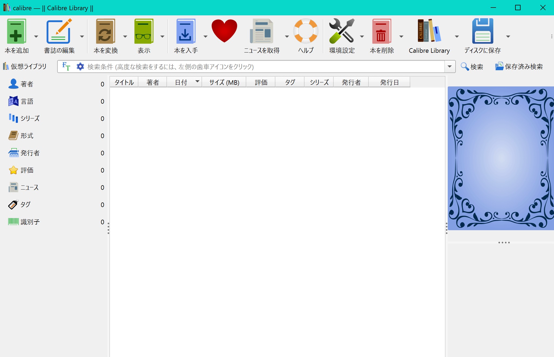Select 識別子 in the tag browser

[x=56, y=222]
